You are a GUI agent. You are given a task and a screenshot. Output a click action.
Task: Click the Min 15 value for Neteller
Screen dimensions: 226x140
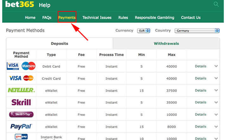click(141, 91)
